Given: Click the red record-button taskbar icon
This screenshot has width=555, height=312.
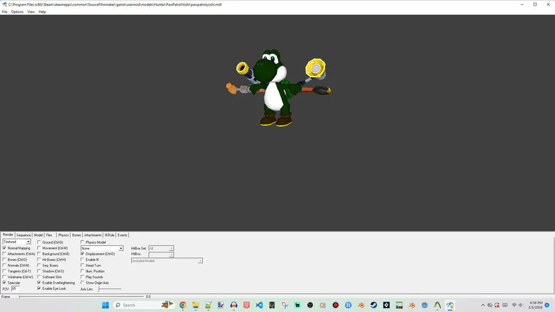Looking at the screenshot, I should pyautogui.click(x=335, y=305).
